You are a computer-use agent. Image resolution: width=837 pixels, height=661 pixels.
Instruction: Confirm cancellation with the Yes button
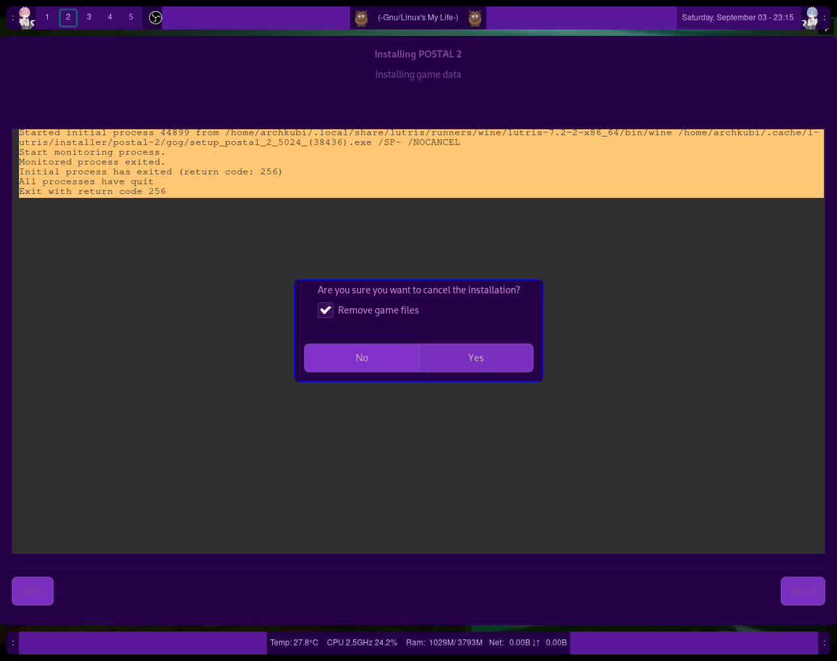point(475,358)
